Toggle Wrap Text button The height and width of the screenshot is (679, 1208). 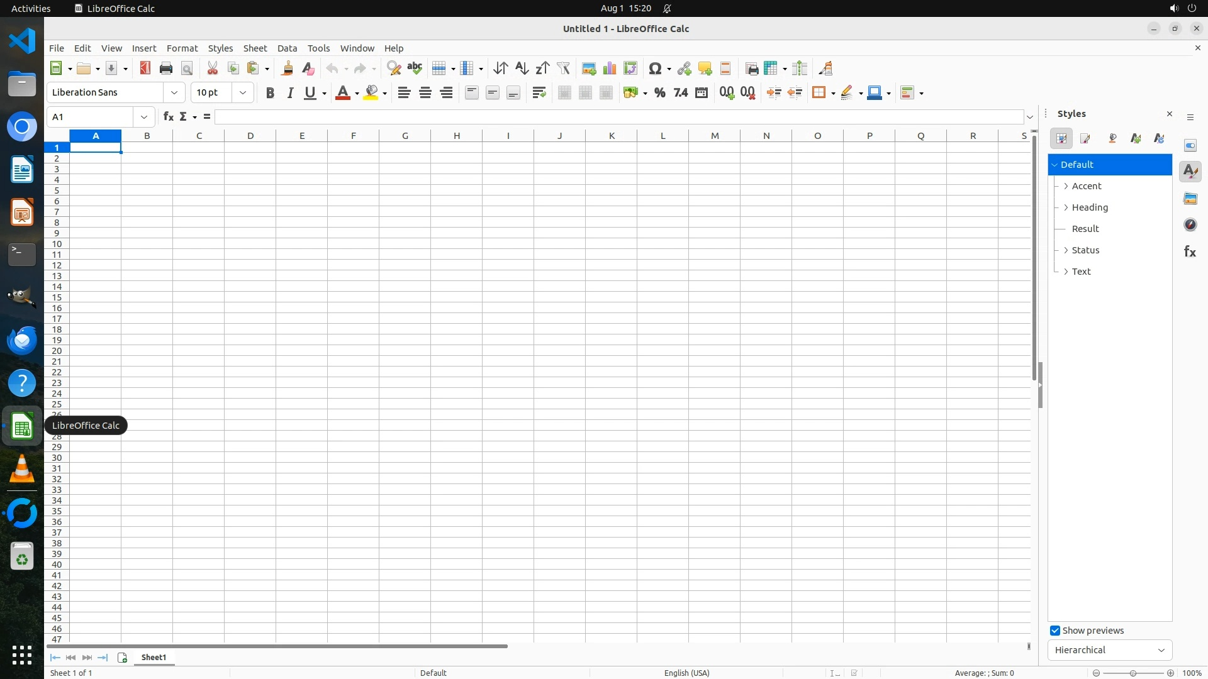tap(539, 93)
